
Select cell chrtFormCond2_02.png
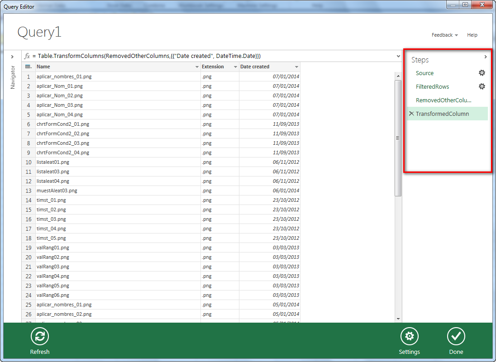[118, 133]
